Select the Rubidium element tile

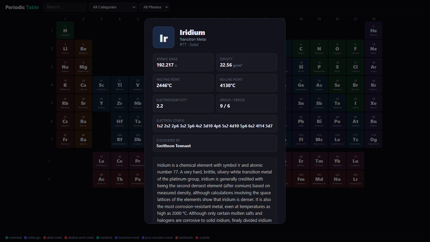[x=65, y=103]
